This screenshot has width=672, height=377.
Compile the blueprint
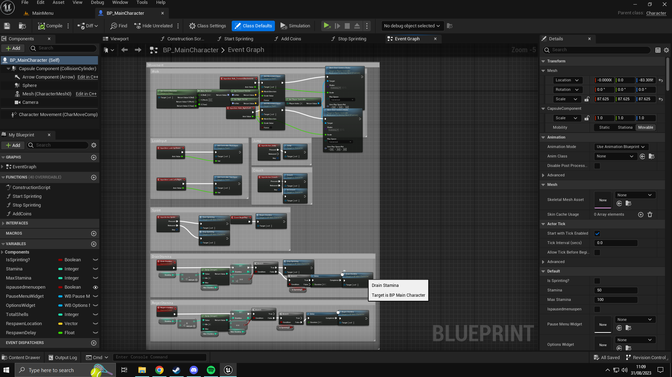point(50,26)
